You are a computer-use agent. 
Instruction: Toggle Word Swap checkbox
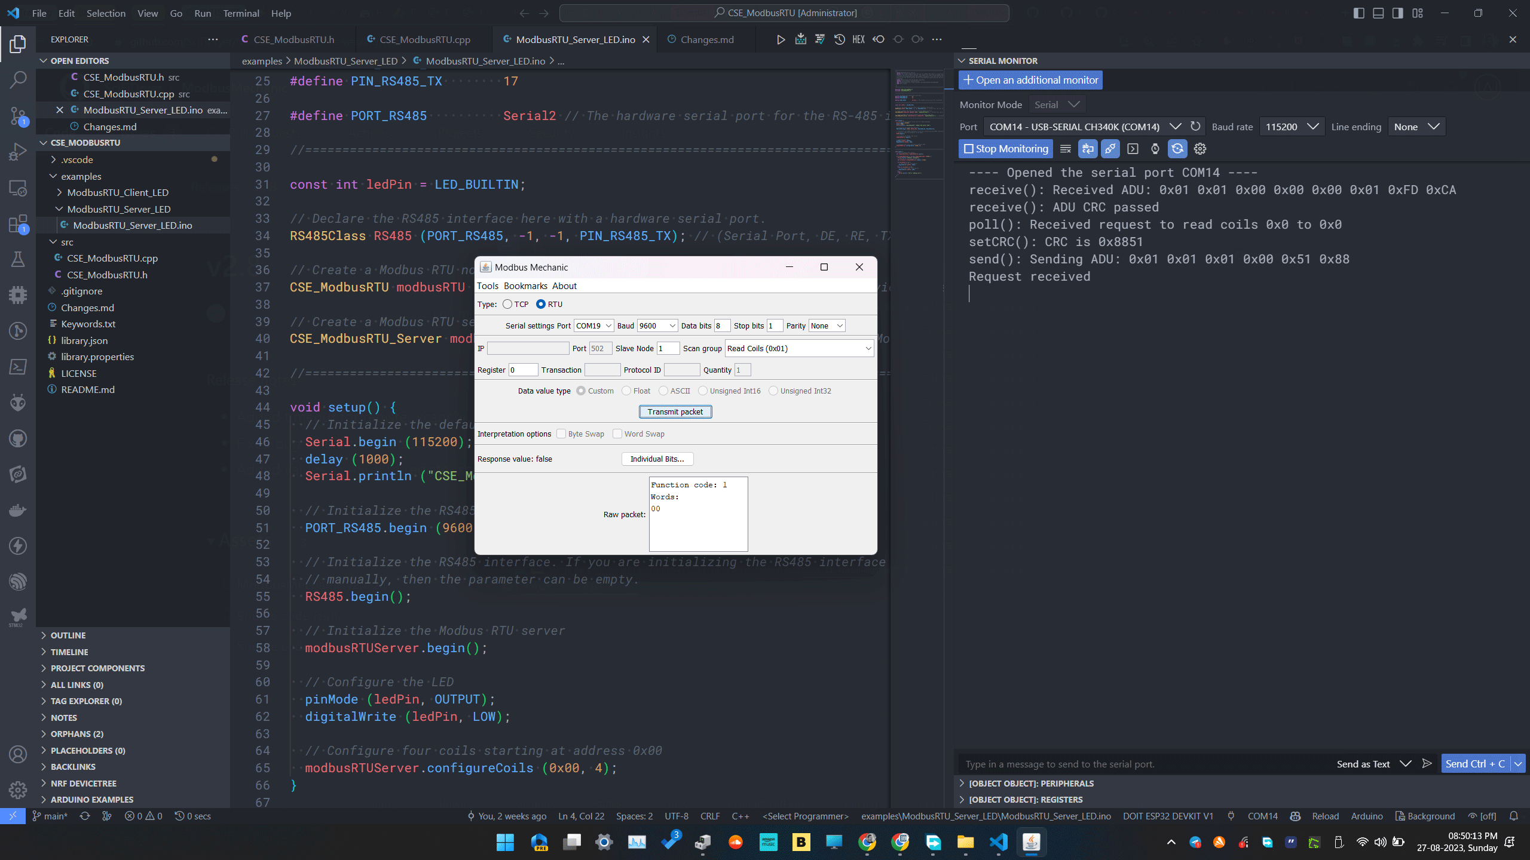(x=617, y=434)
